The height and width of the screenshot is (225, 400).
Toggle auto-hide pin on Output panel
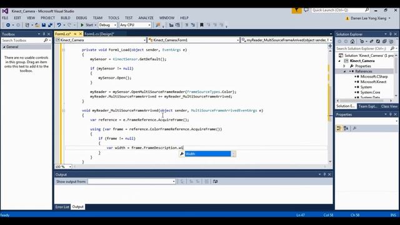coord(324,174)
